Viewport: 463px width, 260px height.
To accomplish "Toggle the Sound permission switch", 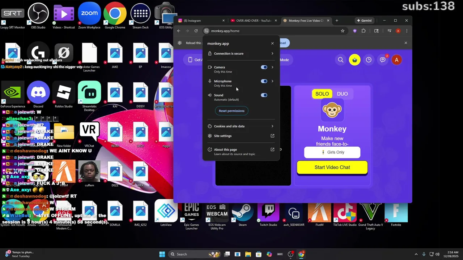I will pyautogui.click(x=264, y=95).
